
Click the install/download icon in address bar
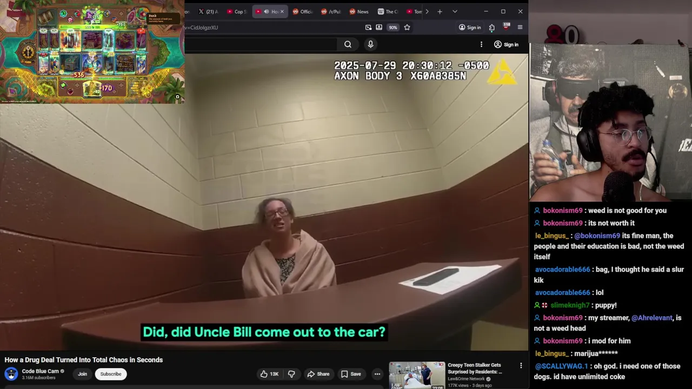[379, 28]
